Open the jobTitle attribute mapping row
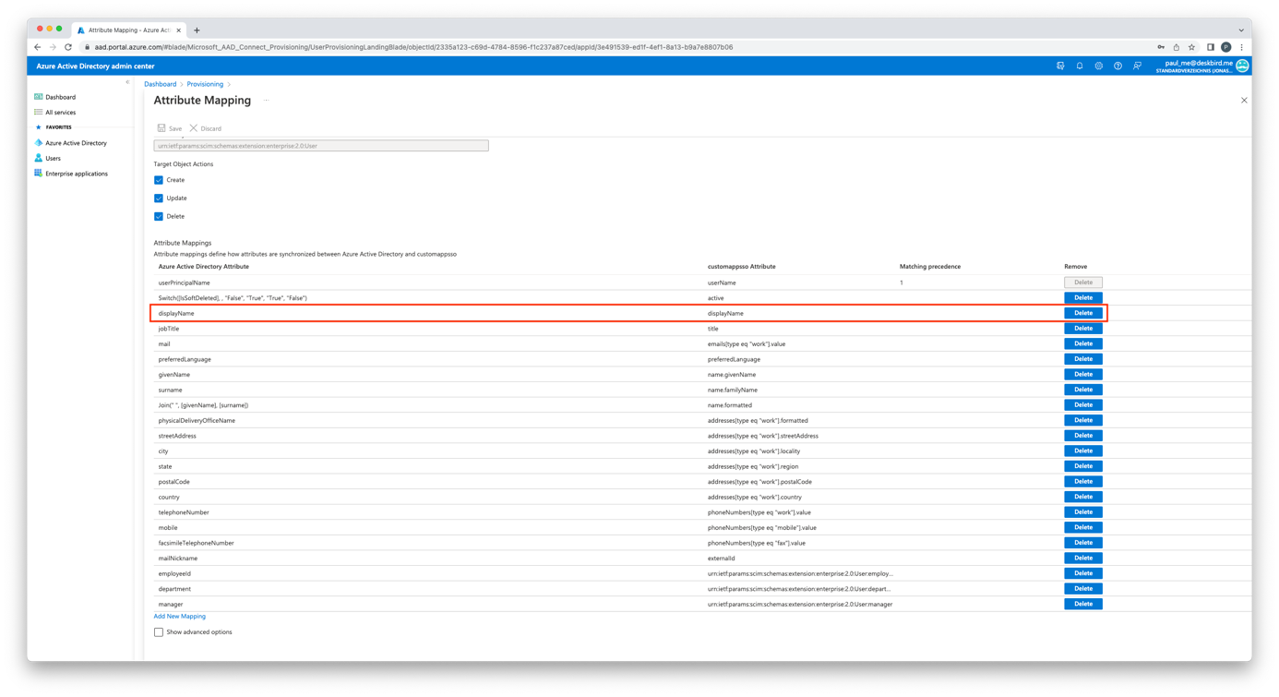The image size is (1279, 697). (x=169, y=329)
